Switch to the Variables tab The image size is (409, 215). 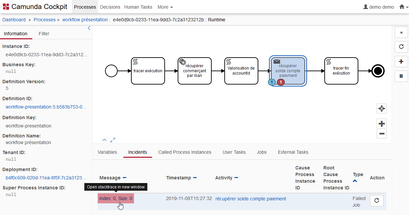[107, 152]
